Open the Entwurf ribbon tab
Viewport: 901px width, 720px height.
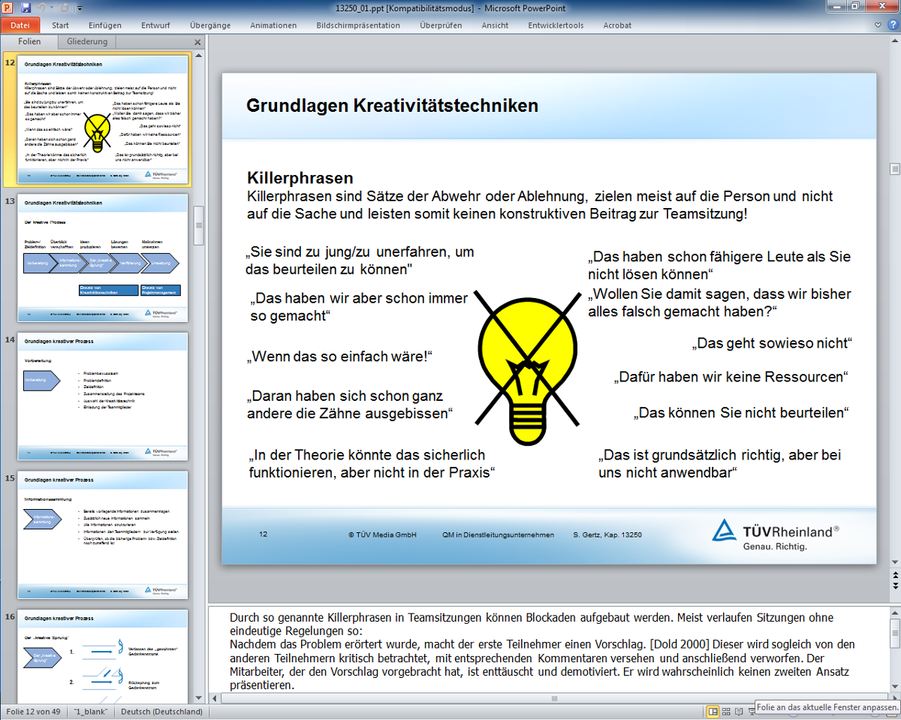[x=155, y=25]
